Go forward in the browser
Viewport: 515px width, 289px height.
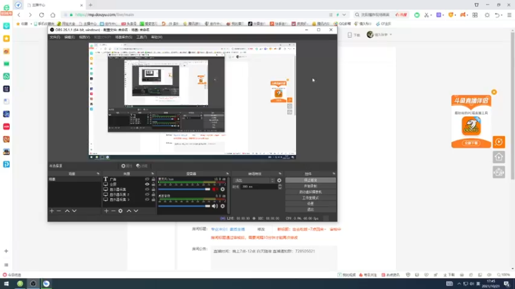[x=30, y=15]
